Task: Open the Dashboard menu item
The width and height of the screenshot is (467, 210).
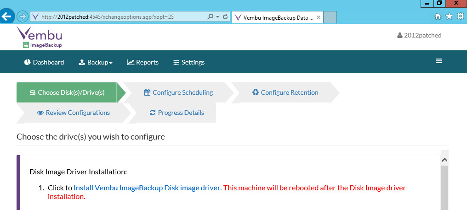Action: [x=44, y=62]
